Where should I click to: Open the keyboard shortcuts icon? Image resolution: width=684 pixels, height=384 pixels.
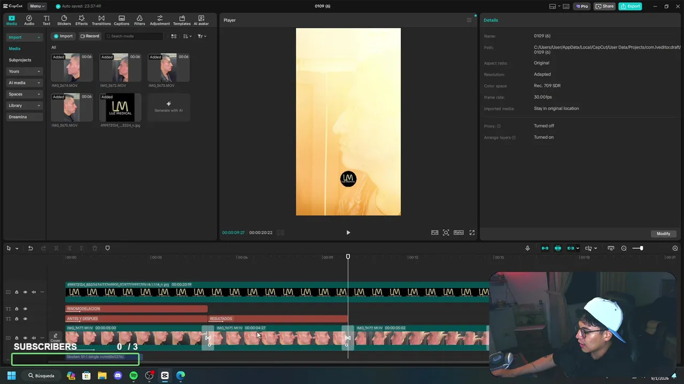[566, 6]
